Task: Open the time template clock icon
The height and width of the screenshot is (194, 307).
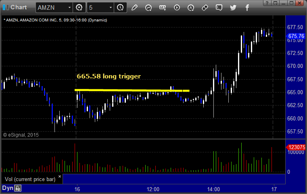Action: tap(120, 8)
